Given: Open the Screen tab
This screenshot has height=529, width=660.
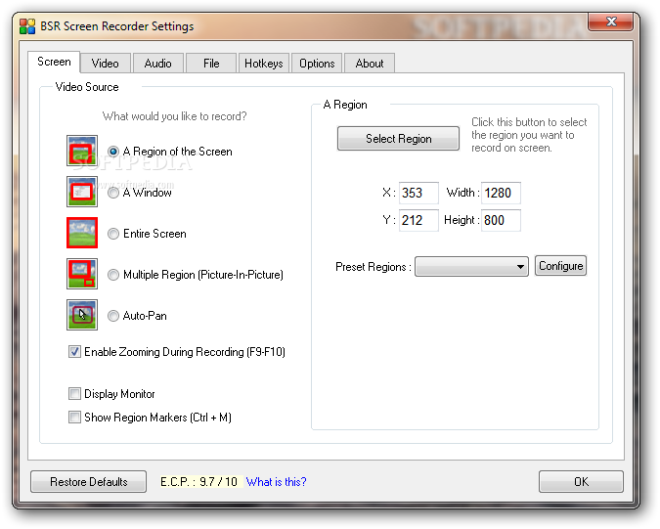Looking at the screenshot, I should [x=54, y=62].
